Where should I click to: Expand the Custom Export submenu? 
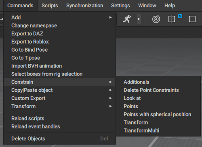click(x=59, y=98)
